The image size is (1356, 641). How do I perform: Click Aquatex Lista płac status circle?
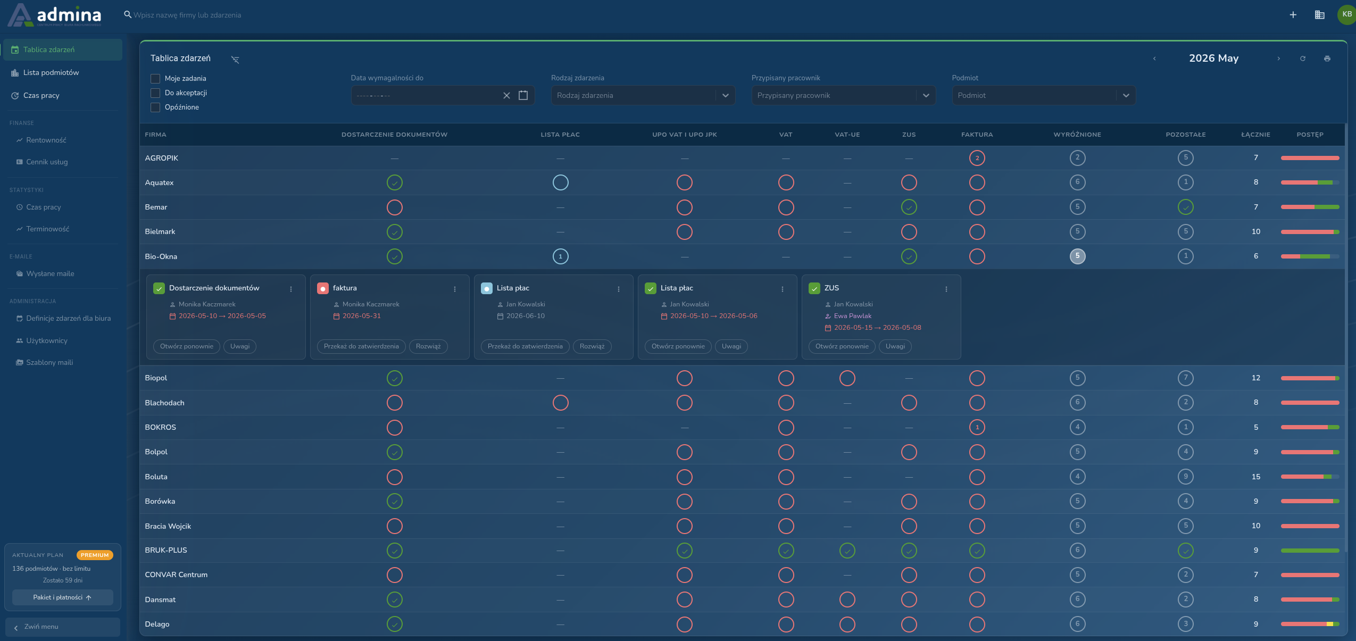(x=560, y=182)
